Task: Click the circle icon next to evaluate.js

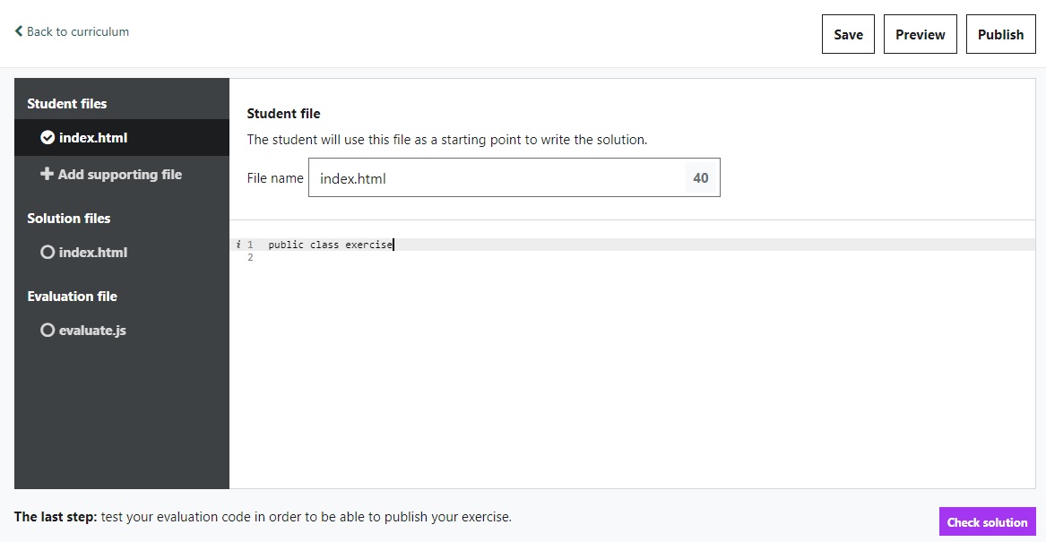Action: click(x=48, y=331)
